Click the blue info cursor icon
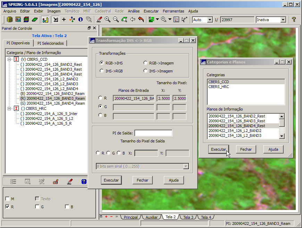The image size is (302, 228). 81,20
